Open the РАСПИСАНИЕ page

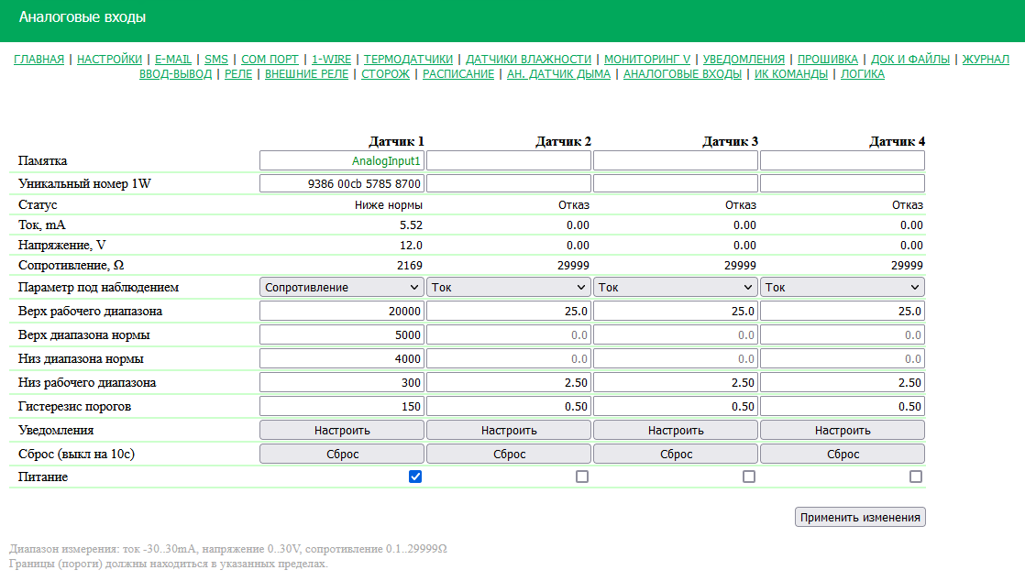[x=458, y=74]
